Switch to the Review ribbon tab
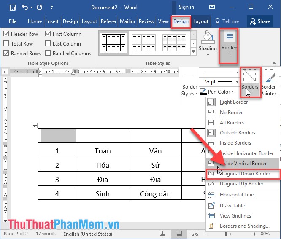 tap(146, 21)
